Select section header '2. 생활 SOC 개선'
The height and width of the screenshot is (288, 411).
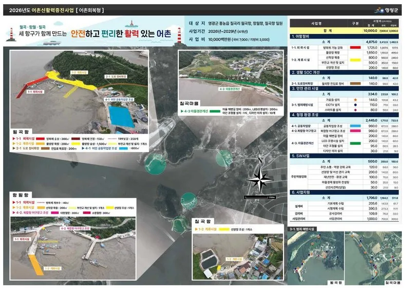pyautogui.click(x=344, y=72)
